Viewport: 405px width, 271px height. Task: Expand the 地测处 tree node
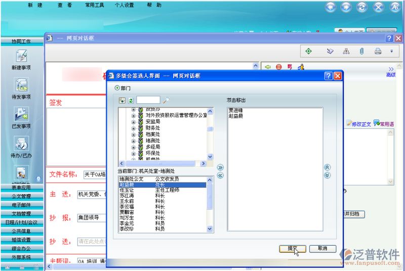pyautogui.click(x=133, y=141)
